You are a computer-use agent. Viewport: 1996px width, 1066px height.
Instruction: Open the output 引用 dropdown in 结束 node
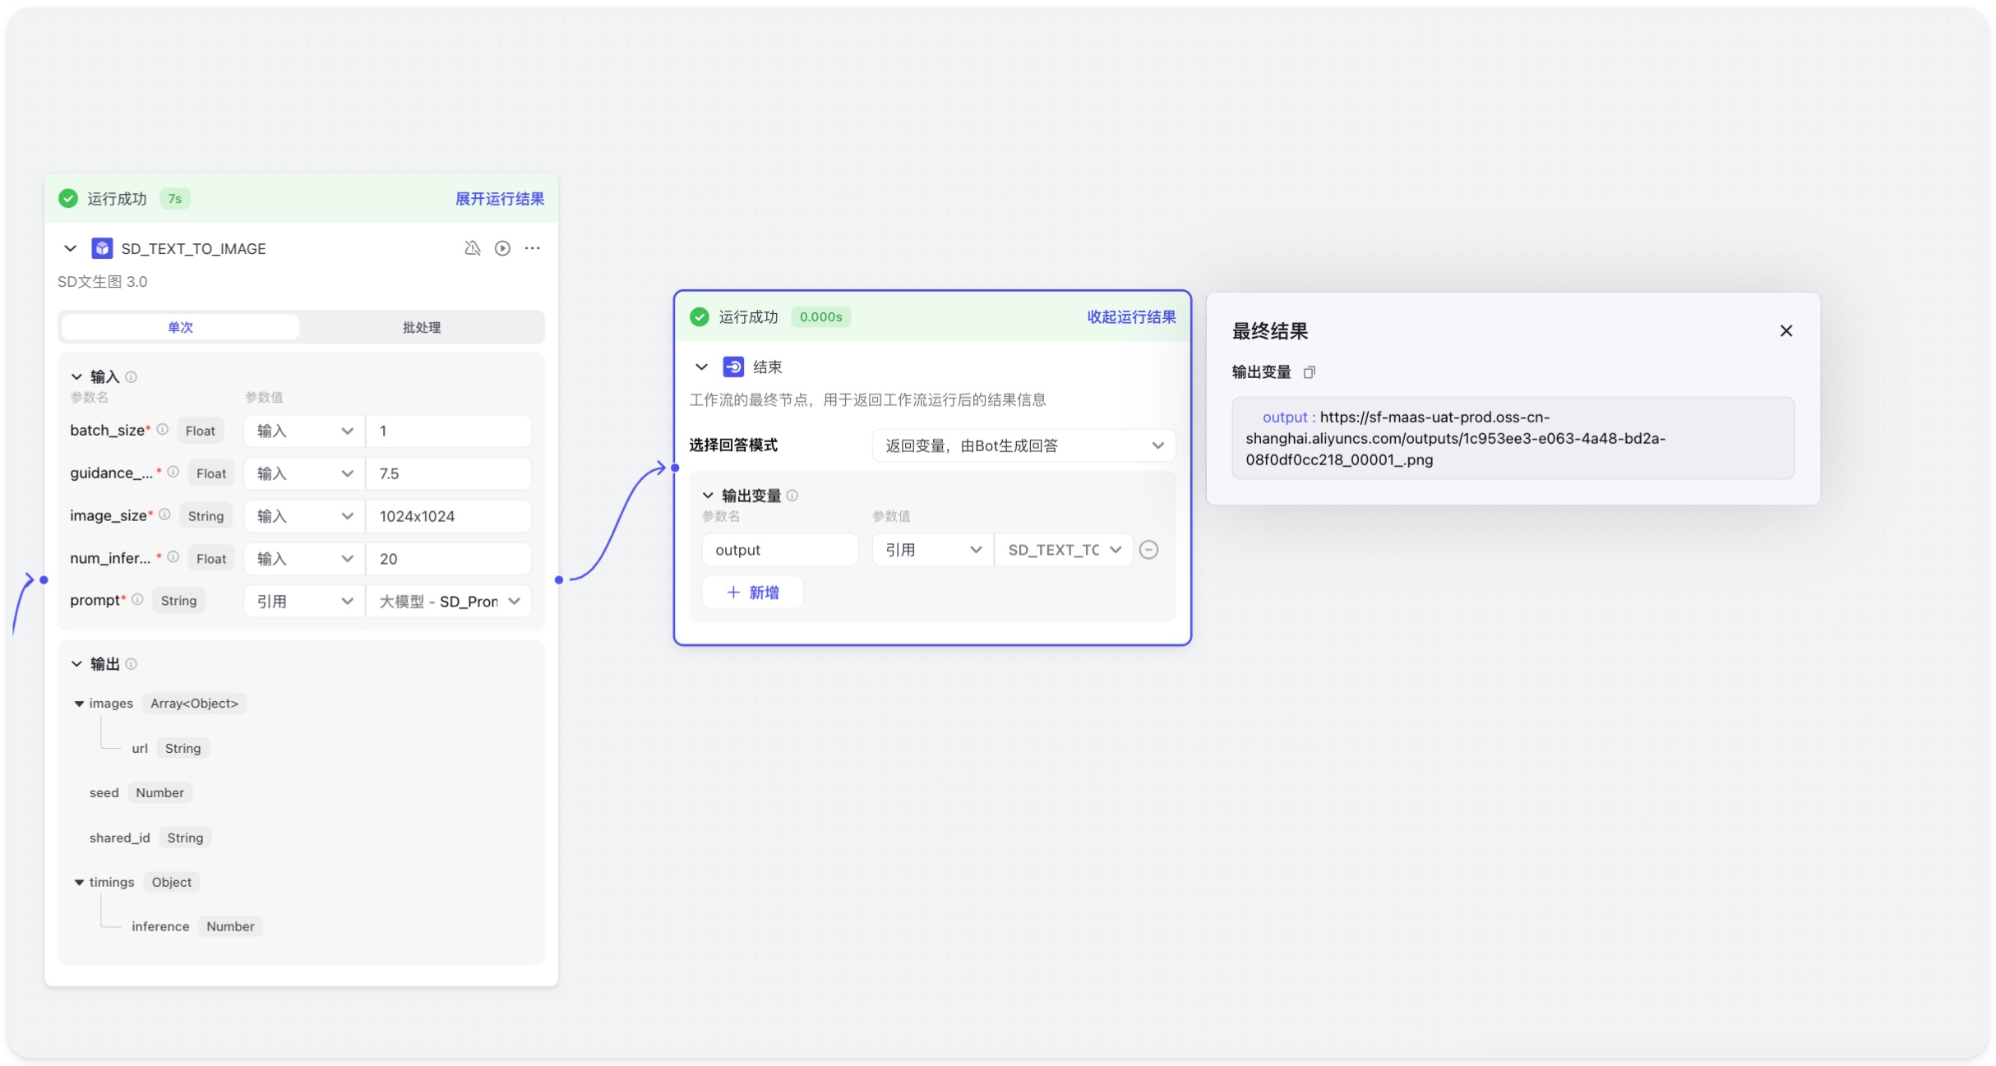[x=932, y=550]
